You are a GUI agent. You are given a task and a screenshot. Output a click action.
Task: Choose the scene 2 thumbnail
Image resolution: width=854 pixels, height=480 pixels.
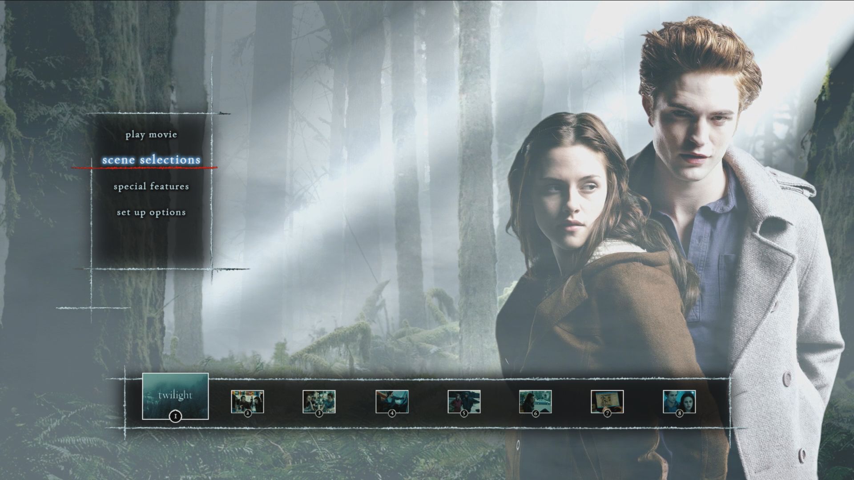click(x=247, y=402)
